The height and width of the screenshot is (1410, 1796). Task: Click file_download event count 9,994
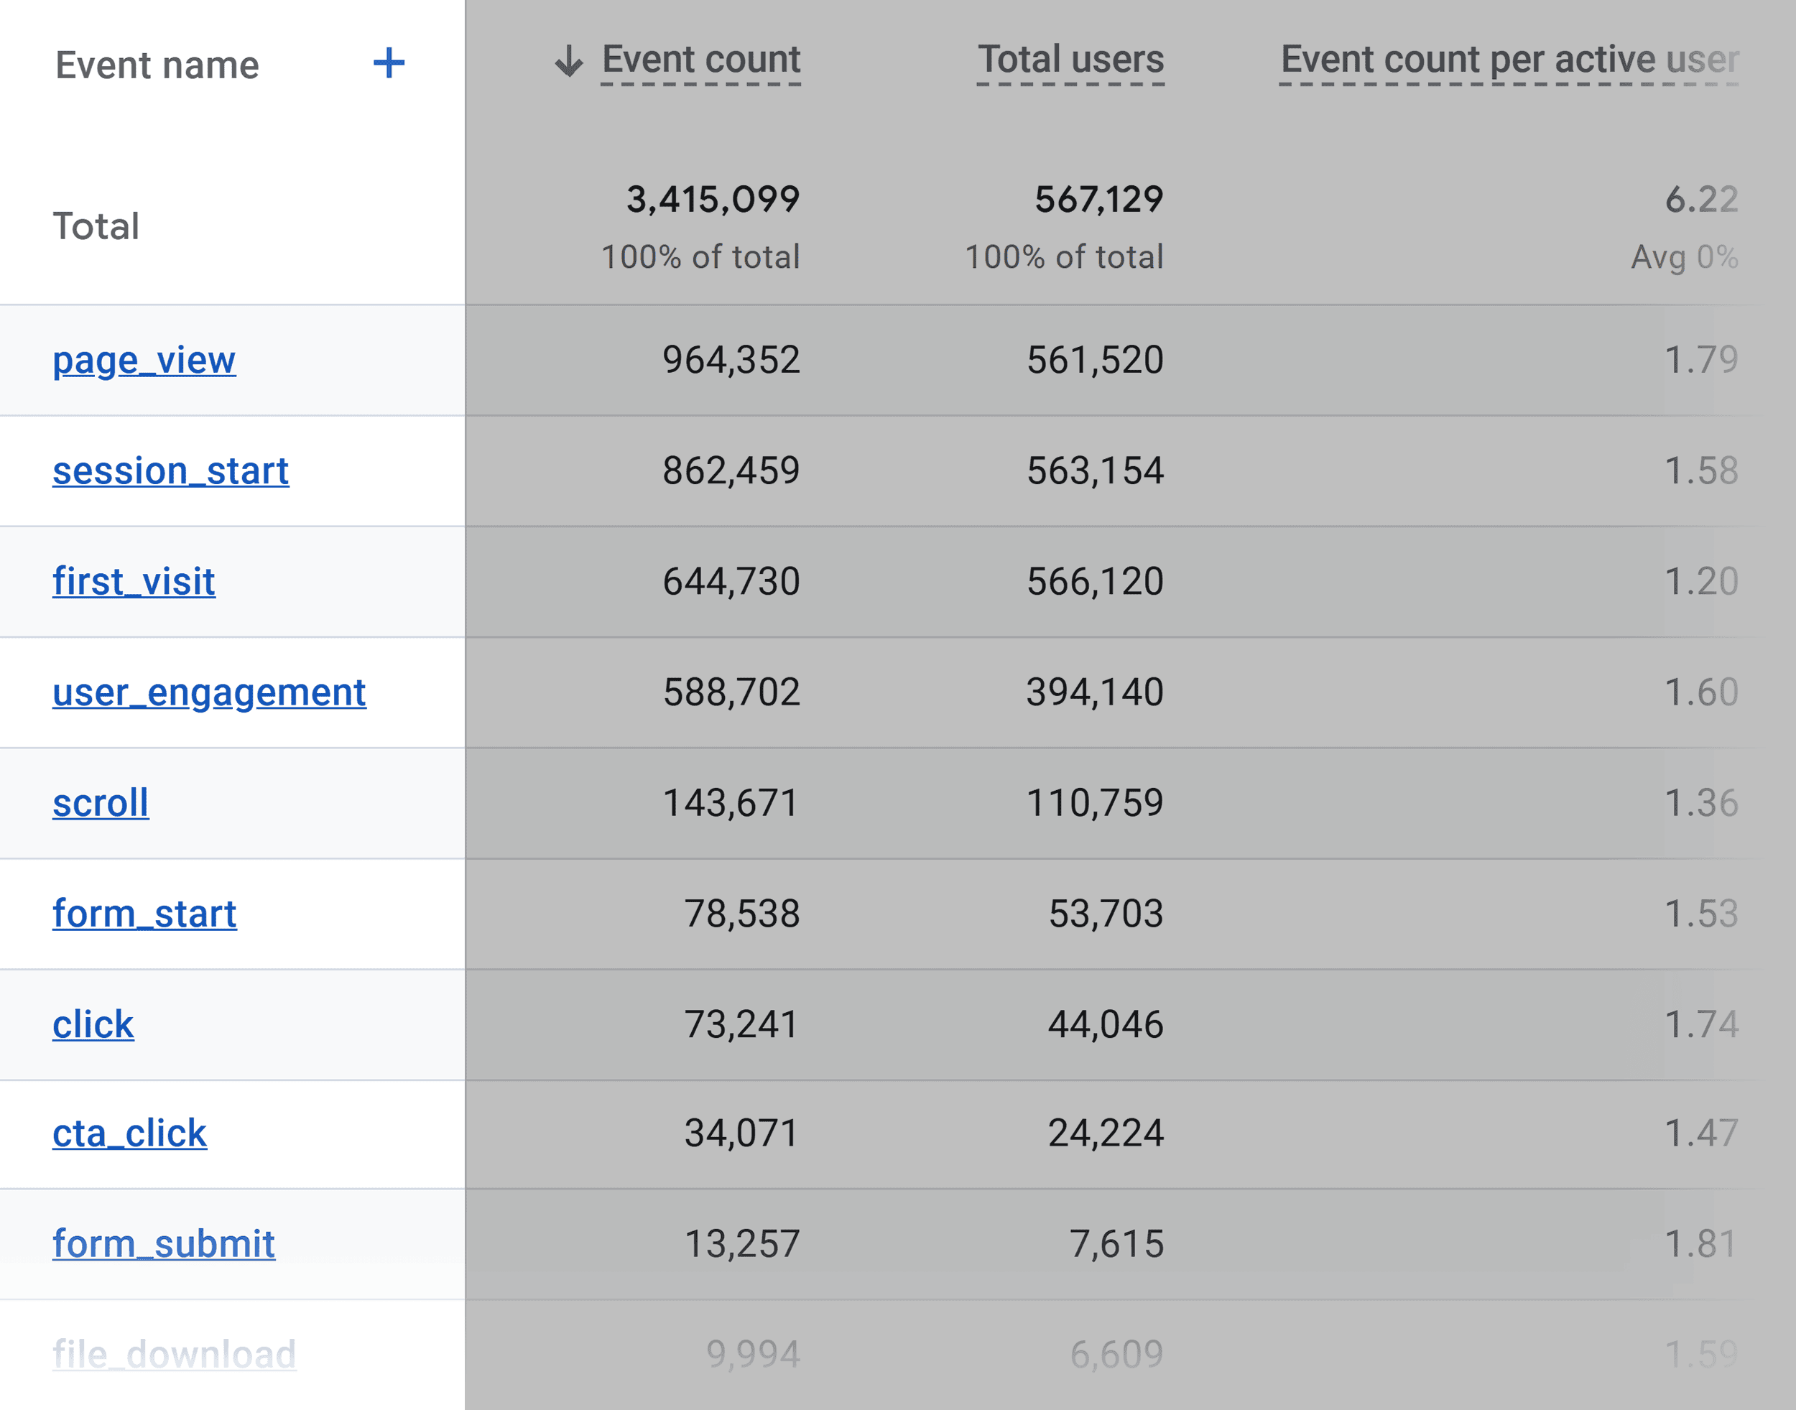(x=752, y=1354)
